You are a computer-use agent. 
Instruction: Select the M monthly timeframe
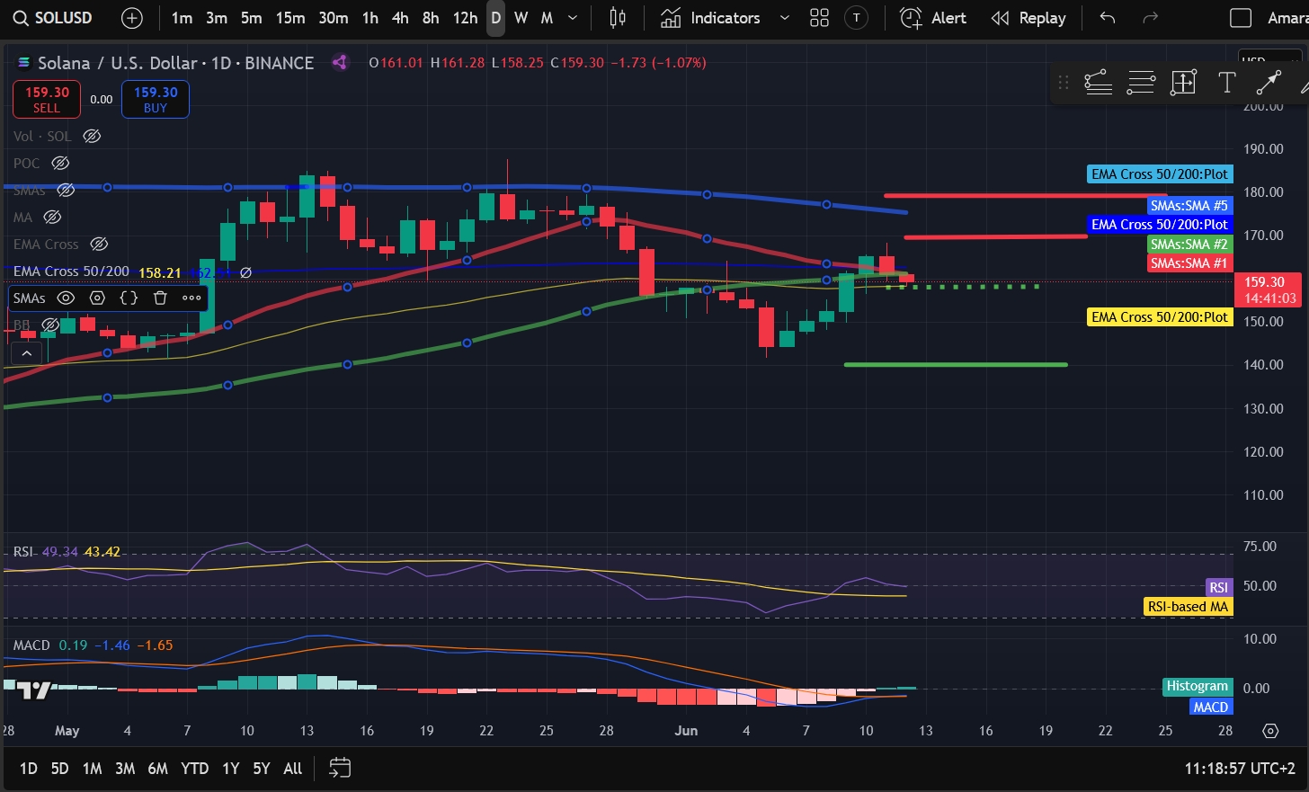(x=547, y=18)
